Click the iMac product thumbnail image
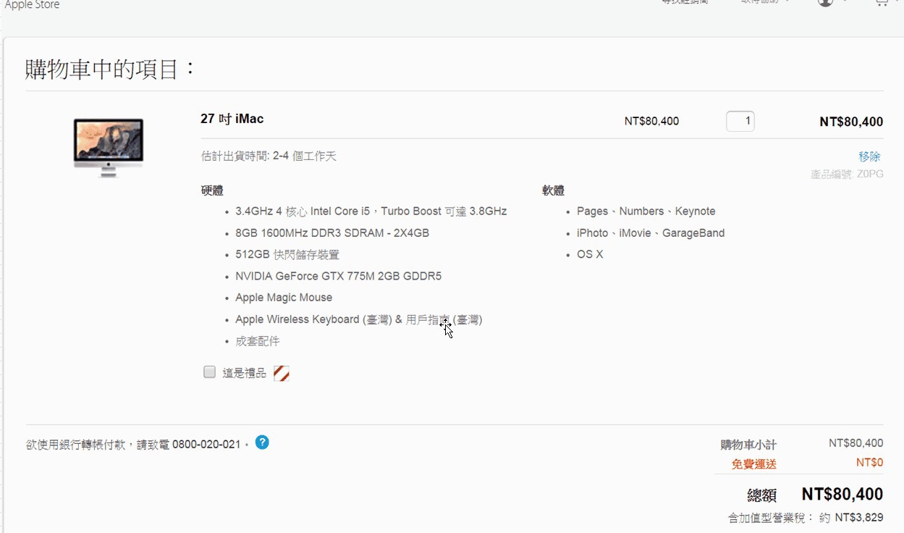 (x=109, y=148)
